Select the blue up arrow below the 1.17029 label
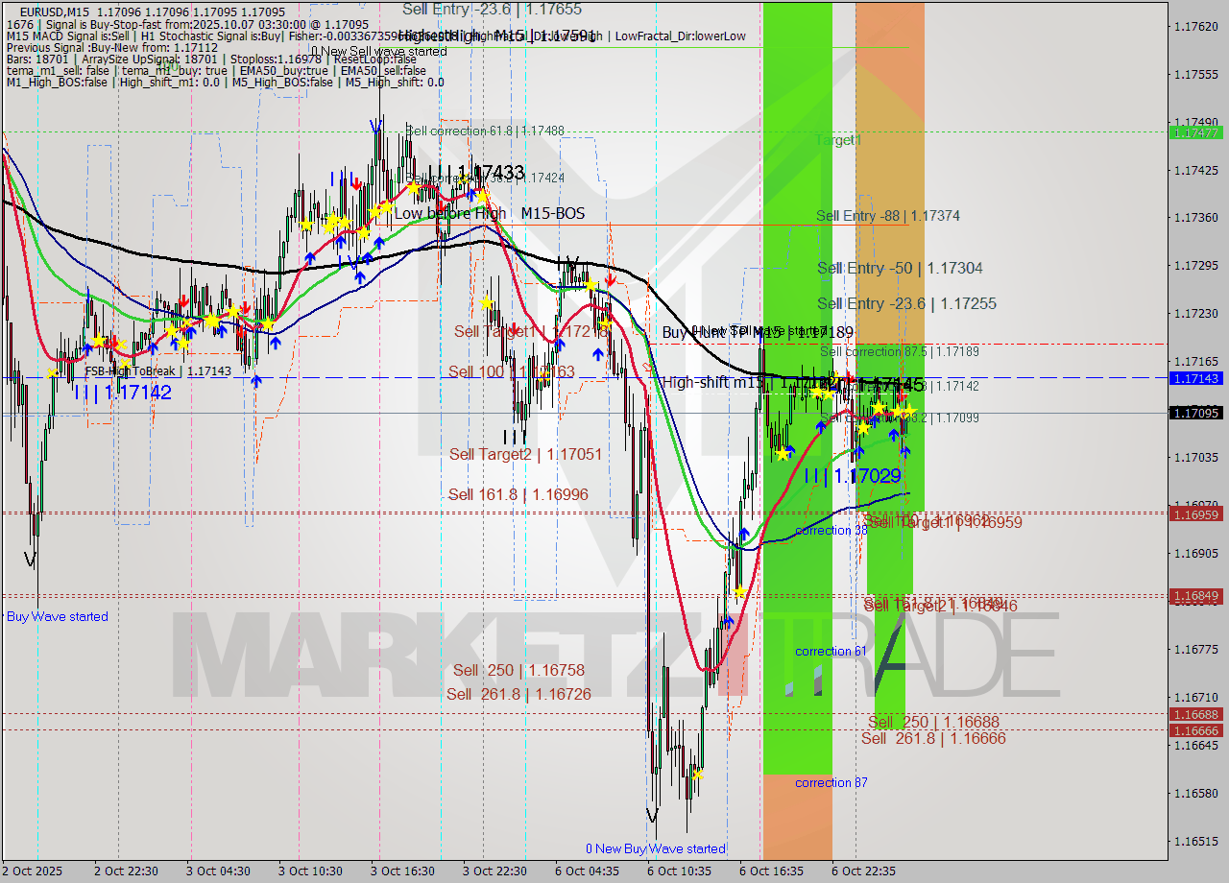Viewport: 1229px width, 883px height. point(859,451)
